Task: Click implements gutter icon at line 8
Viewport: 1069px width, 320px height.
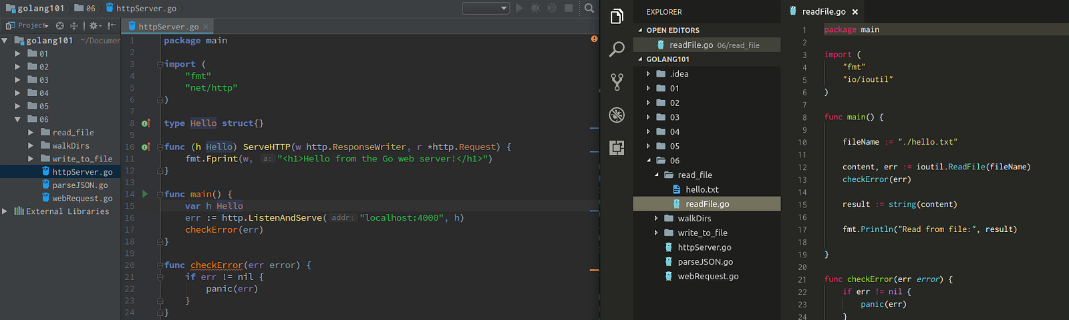Action: (146, 123)
